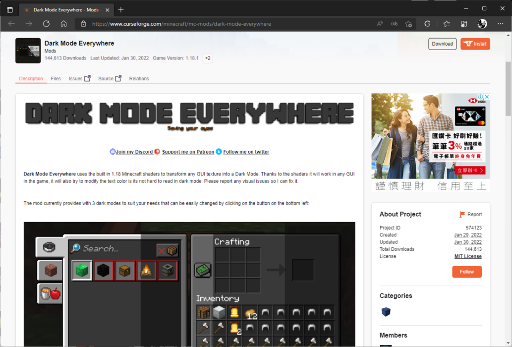Viewport: 512px width, 347px height.
Task: Switch to the Description tab
Action: point(31,79)
